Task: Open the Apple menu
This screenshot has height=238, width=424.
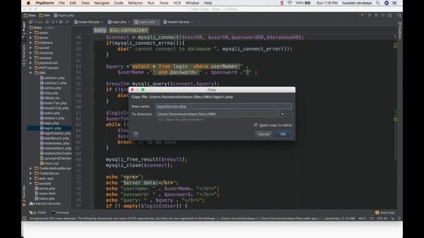Action: (28, 3)
